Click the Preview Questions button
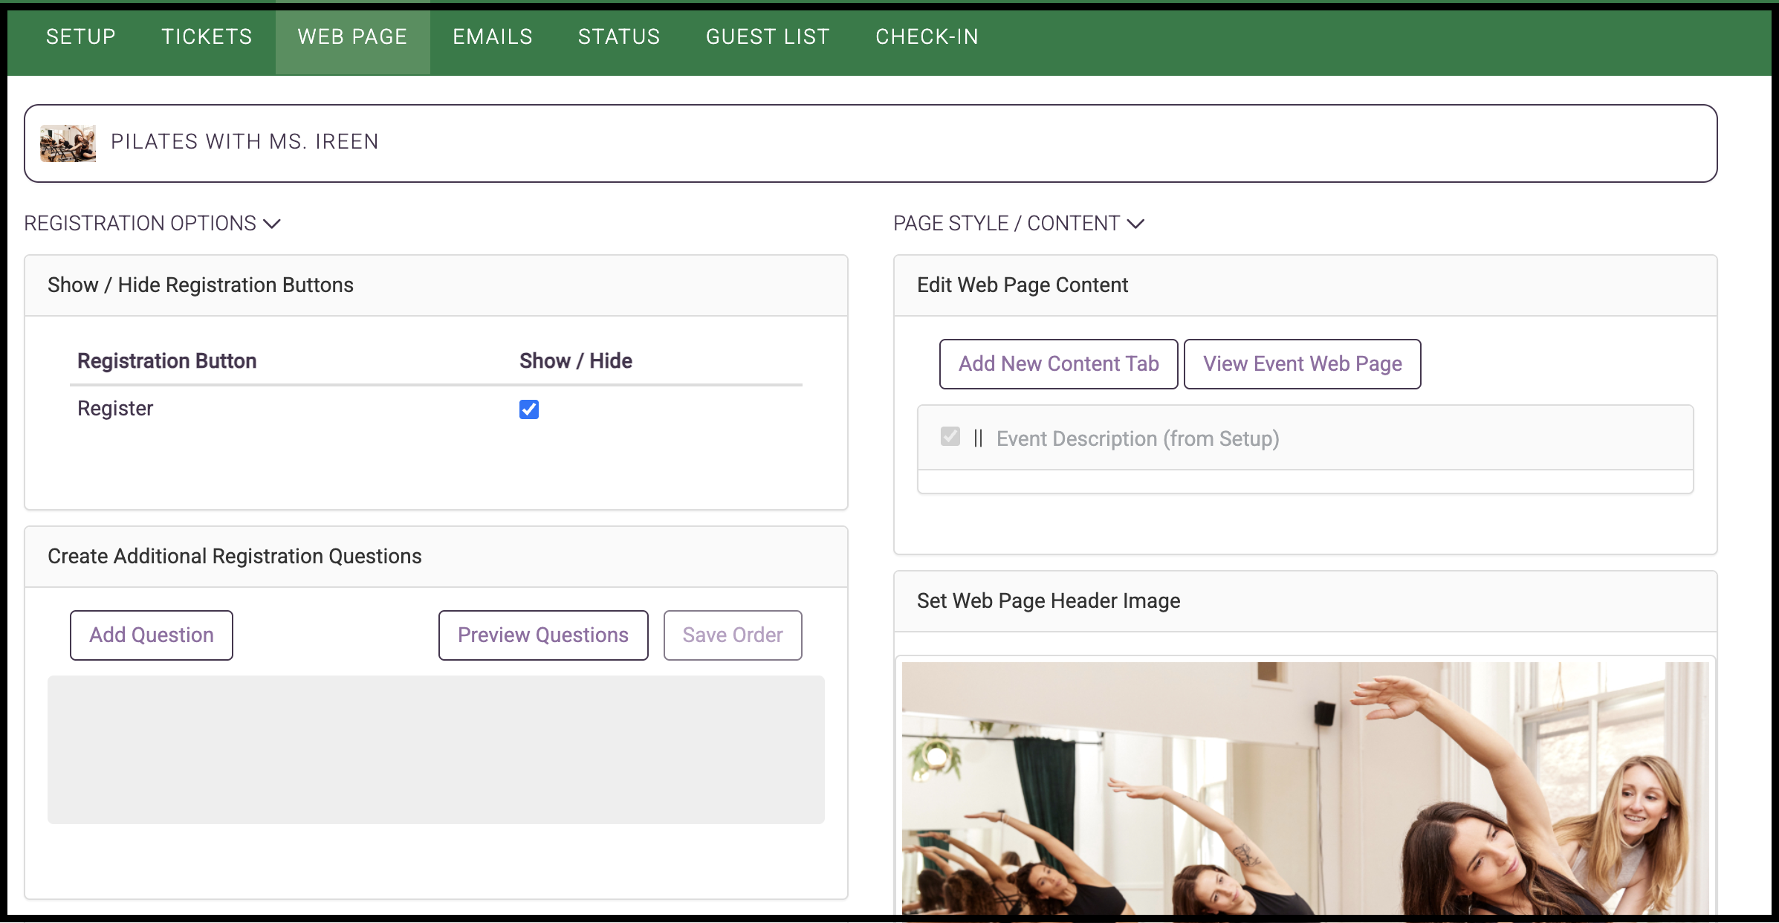The image size is (1779, 923). tap(543, 635)
